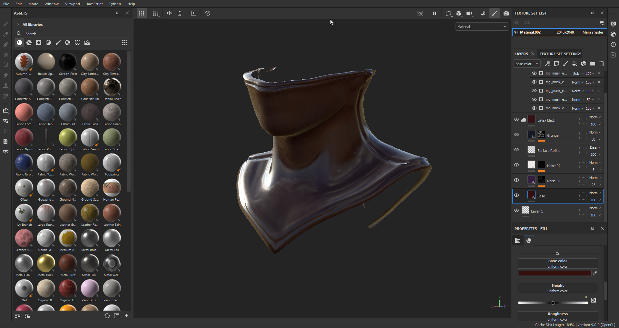Hide the Grunge layer
Screen dimensions: 619x328
click(x=516, y=135)
